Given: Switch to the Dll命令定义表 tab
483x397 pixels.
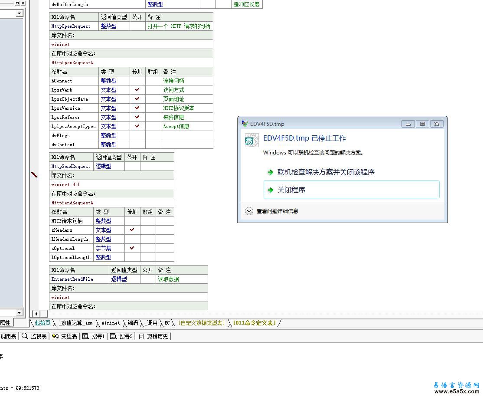Looking at the screenshot, I should pos(255,323).
